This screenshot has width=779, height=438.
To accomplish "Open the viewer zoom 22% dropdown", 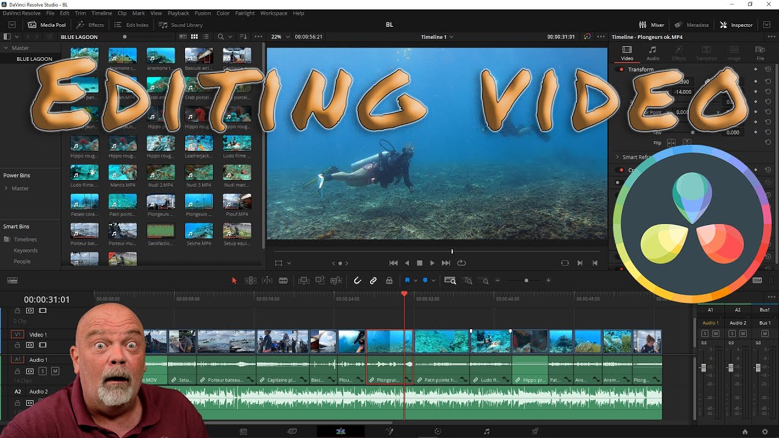I will pos(279,36).
